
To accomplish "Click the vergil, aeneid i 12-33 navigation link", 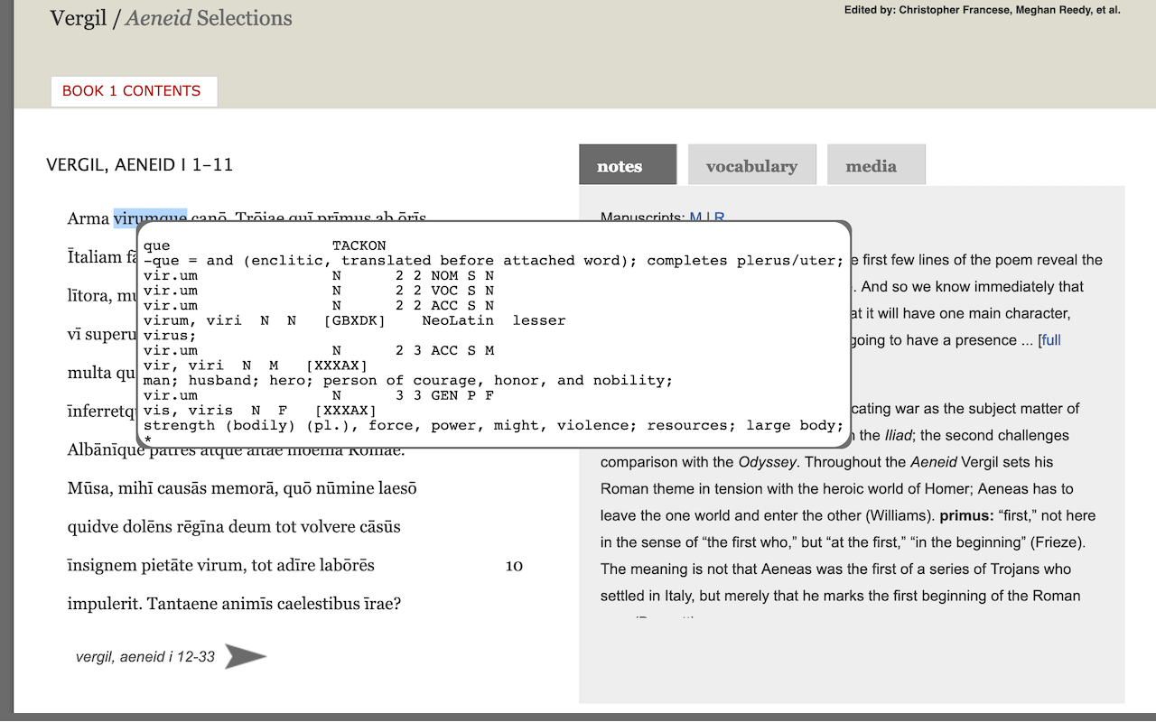I will [144, 657].
